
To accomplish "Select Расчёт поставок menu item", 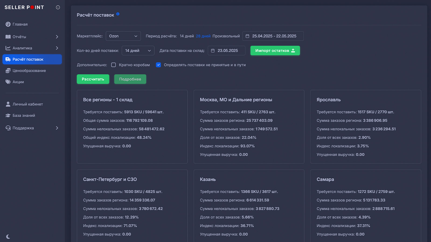I will (x=32, y=59).
